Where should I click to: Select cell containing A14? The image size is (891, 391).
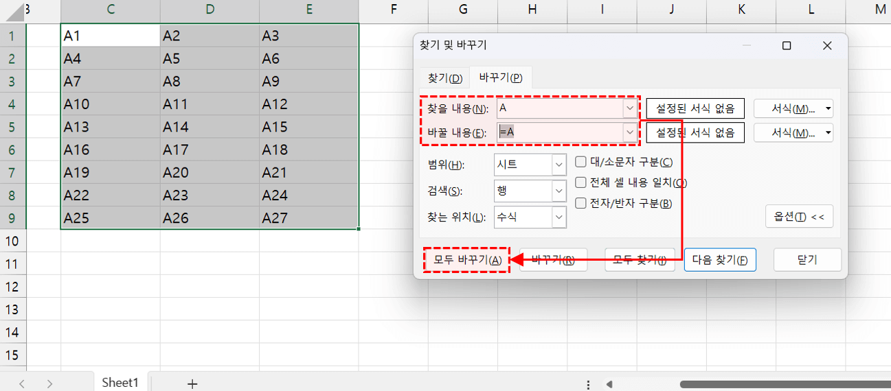[x=210, y=127]
